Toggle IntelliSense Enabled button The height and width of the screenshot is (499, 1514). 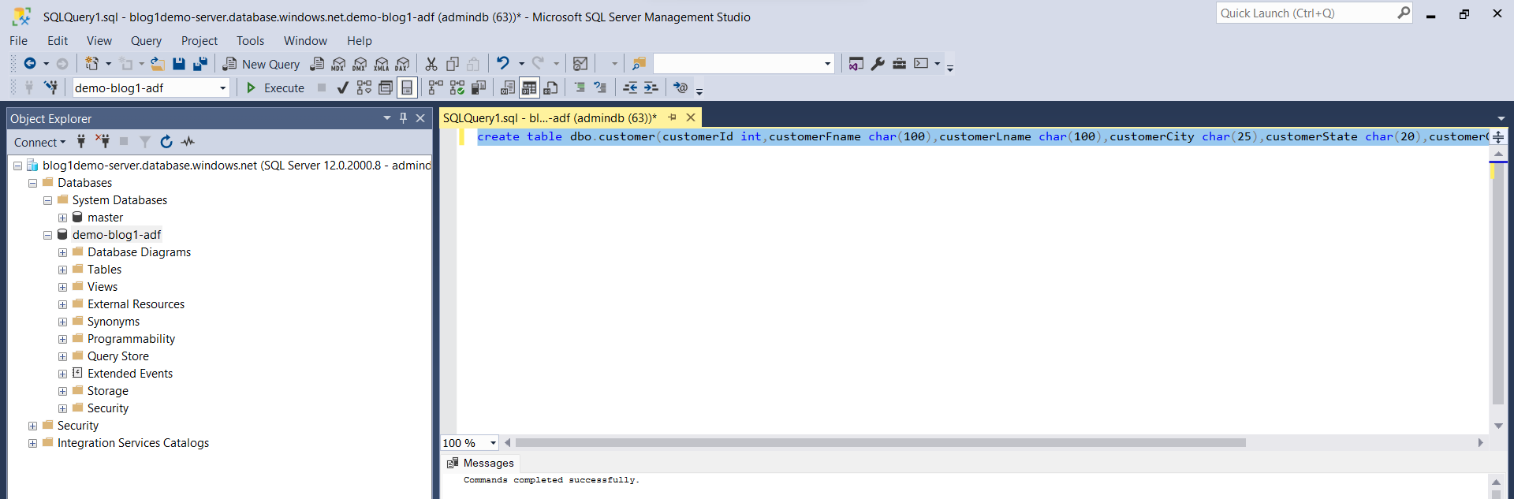pyautogui.click(x=407, y=88)
